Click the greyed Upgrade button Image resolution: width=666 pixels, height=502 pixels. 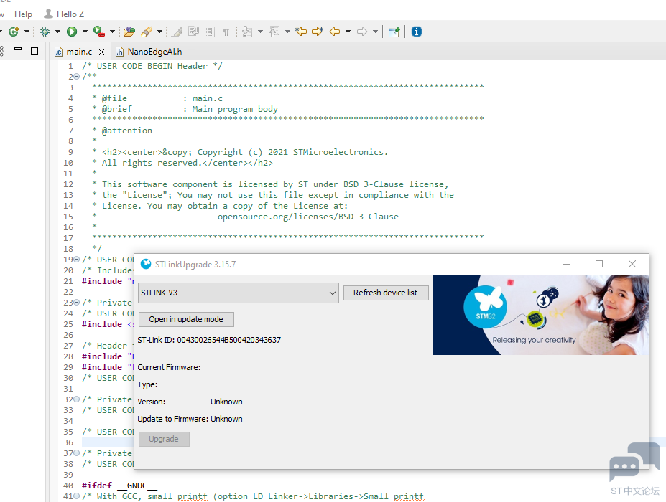(164, 439)
